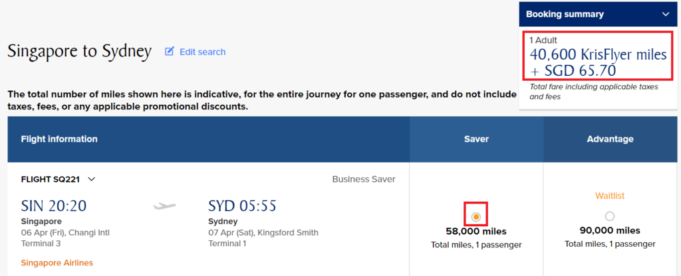Collapse the Booking summary chevron
This screenshot has height=276, width=681.
[665, 15]
